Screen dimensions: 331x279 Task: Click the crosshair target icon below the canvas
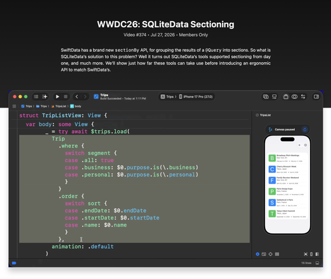click(x=270, y=254)
